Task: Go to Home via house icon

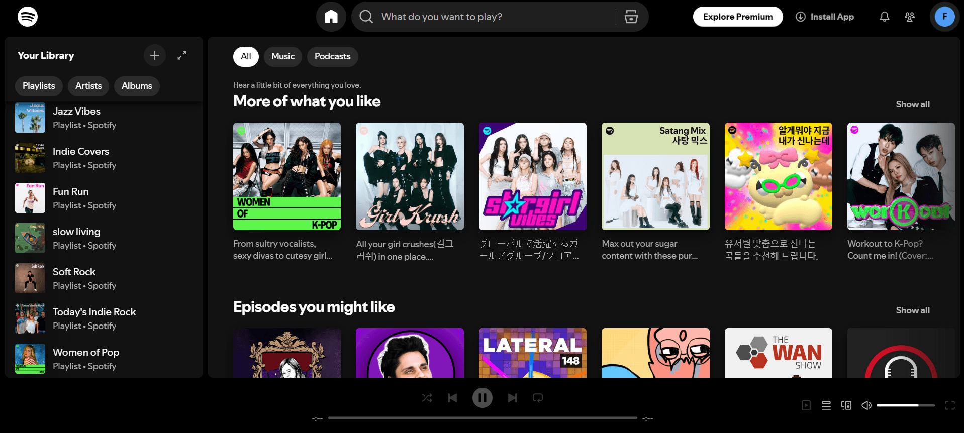Action: click(331, 17)
